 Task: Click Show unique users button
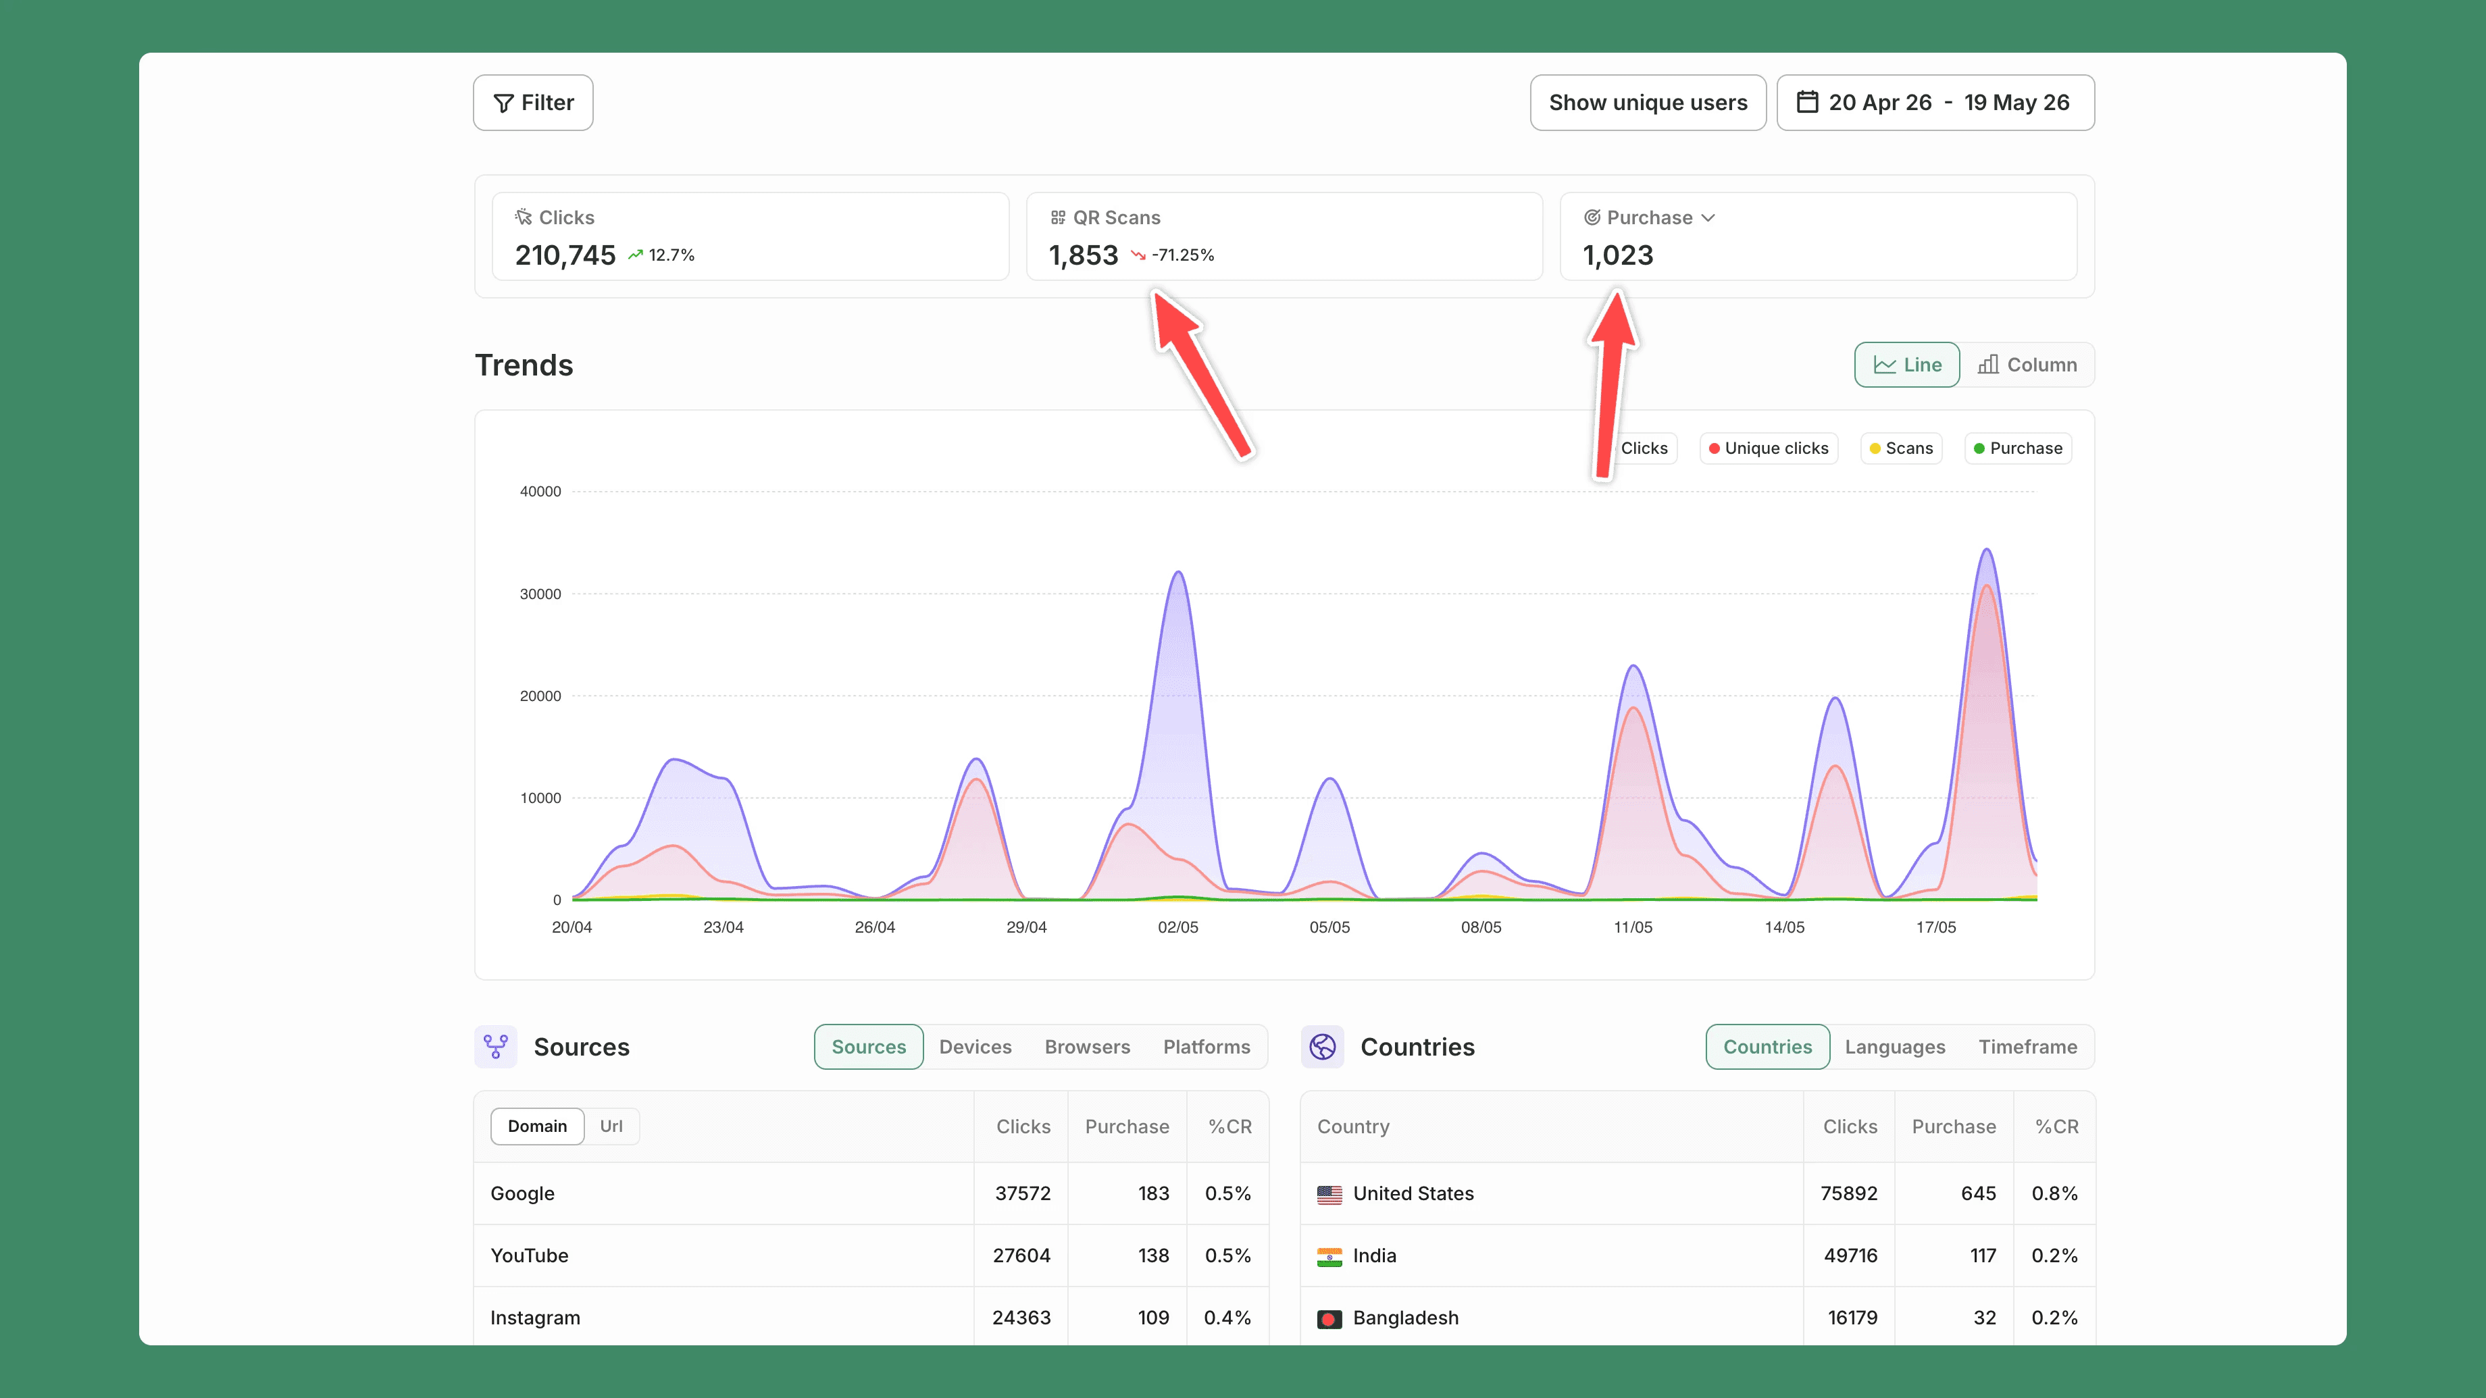[x=1648, y=102]
